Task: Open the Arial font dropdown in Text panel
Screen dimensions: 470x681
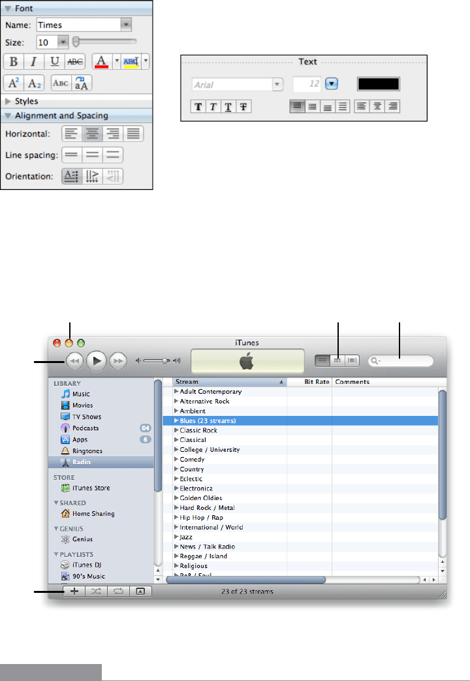Action: coord(277,84)
